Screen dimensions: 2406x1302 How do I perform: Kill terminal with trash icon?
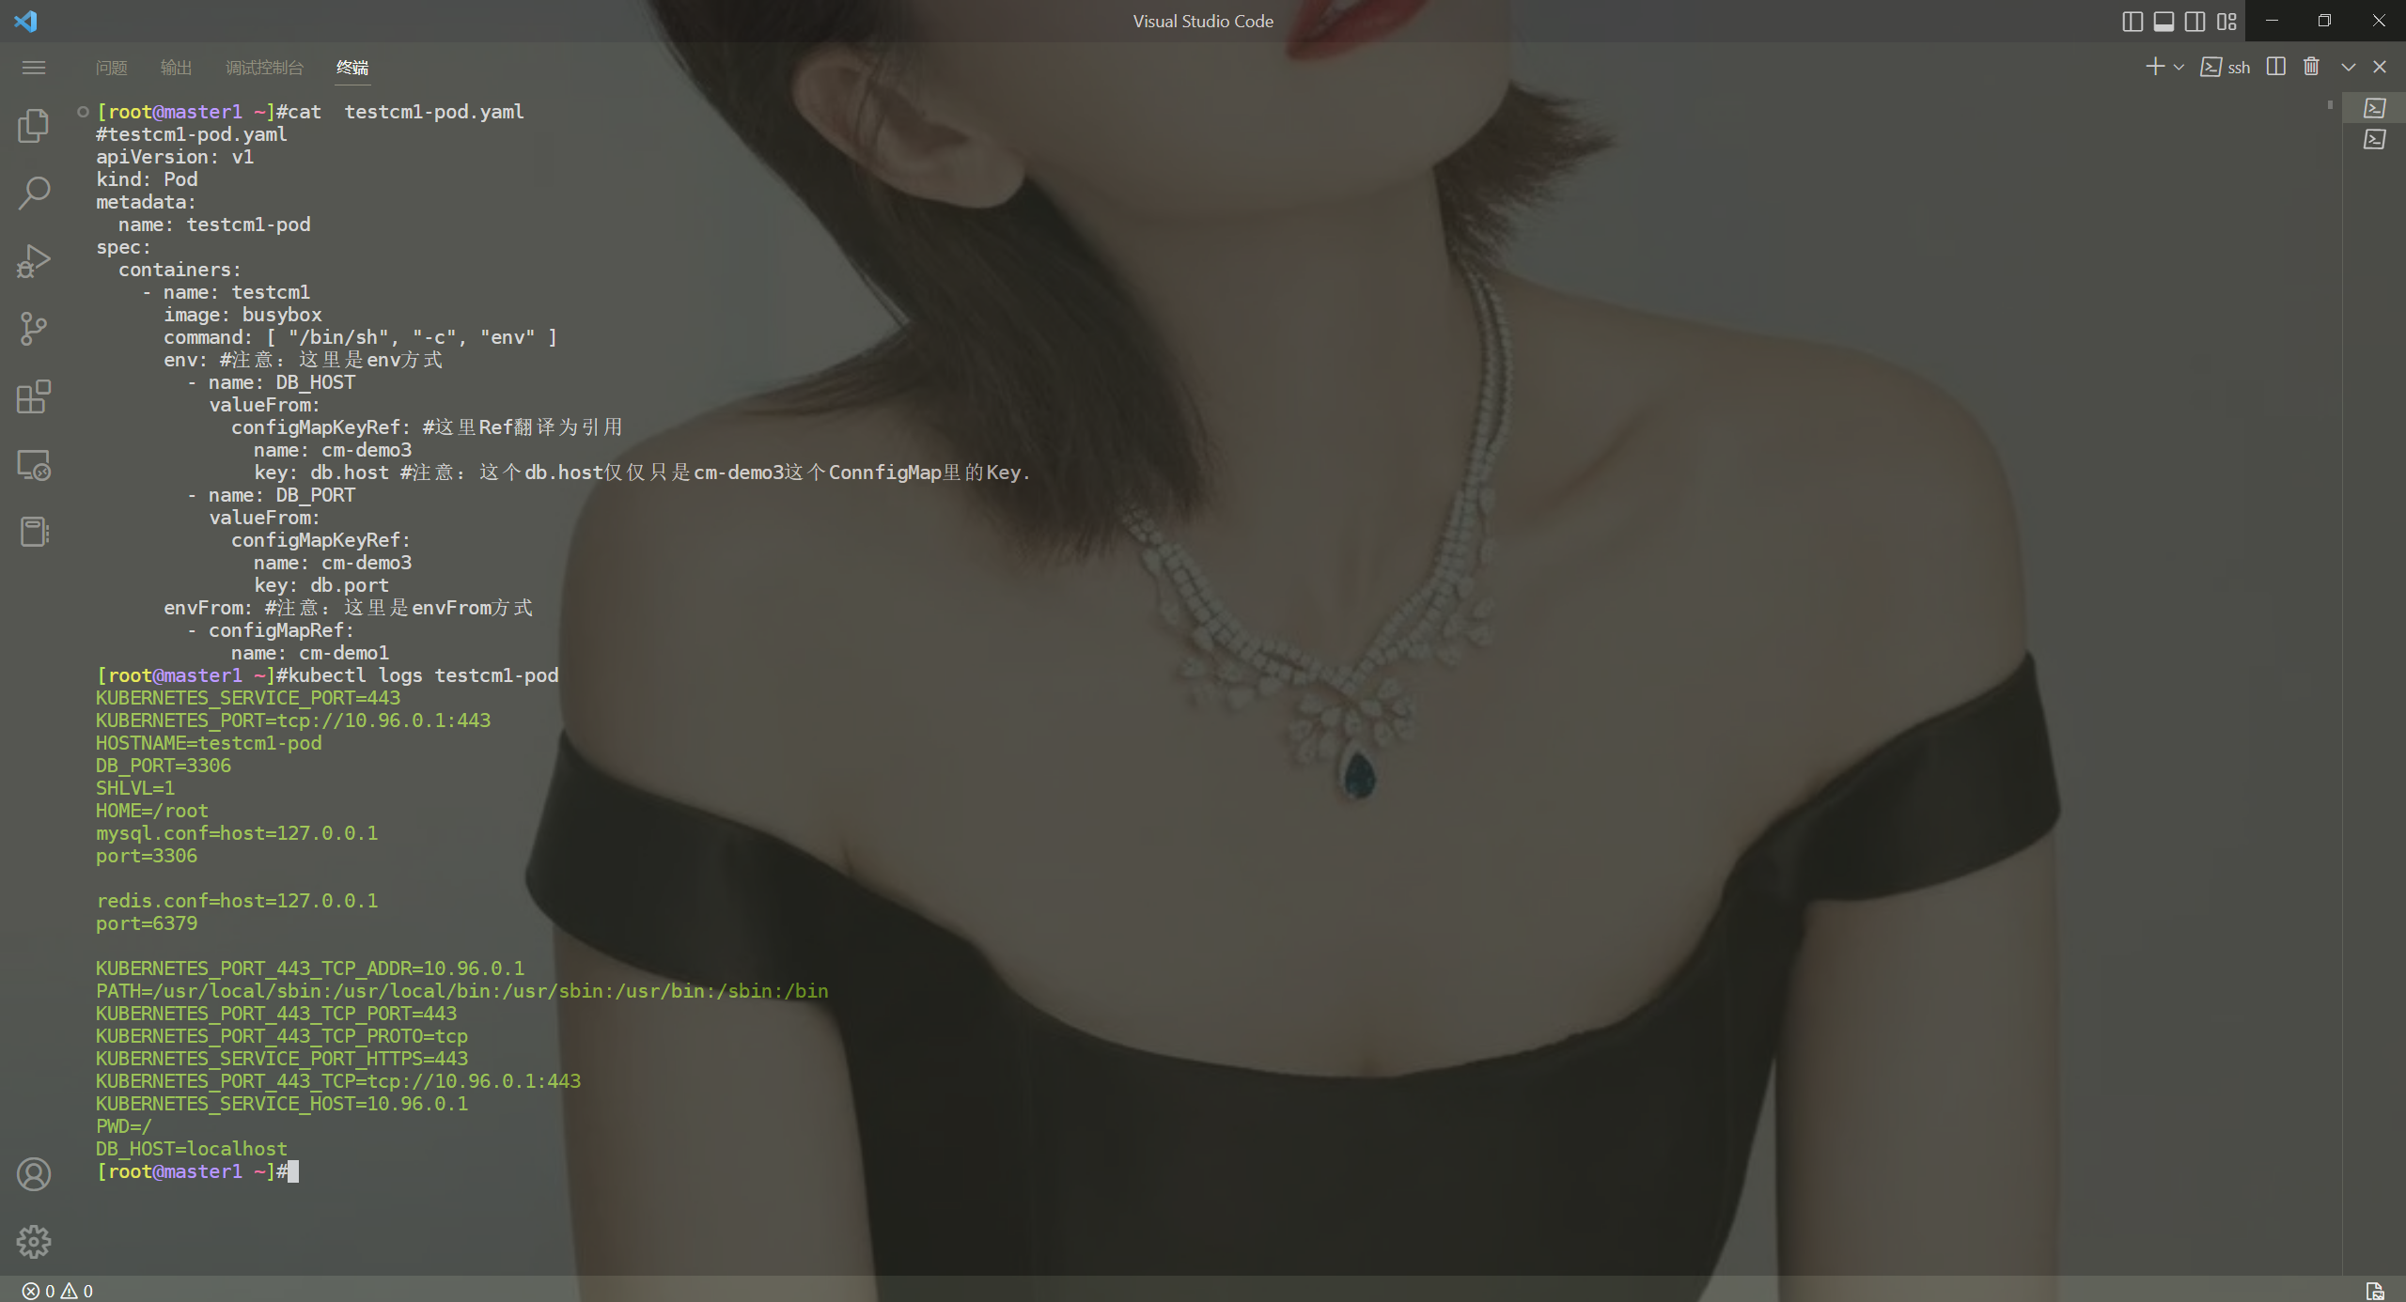(2311, 67)
